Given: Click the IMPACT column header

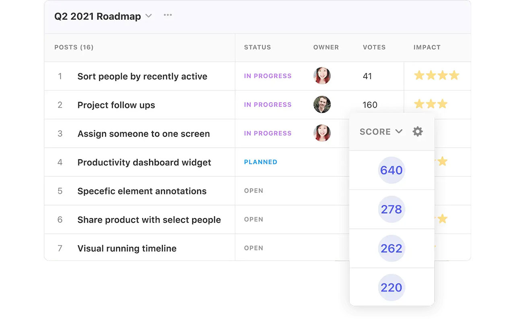Looking at the screenshot, I should point(427,47).
